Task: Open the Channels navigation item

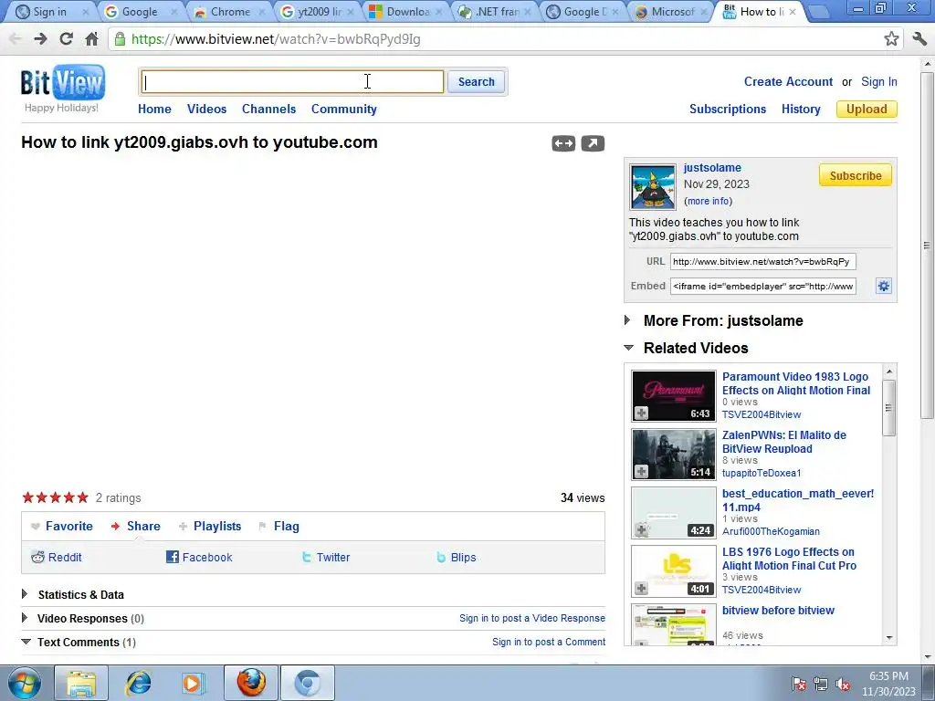Action: (x=269, y=110)
